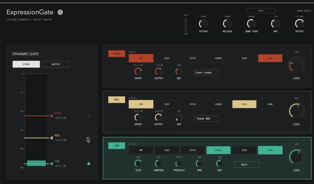
Task: Select the LOW zone label button
Action: pos(117,146)
